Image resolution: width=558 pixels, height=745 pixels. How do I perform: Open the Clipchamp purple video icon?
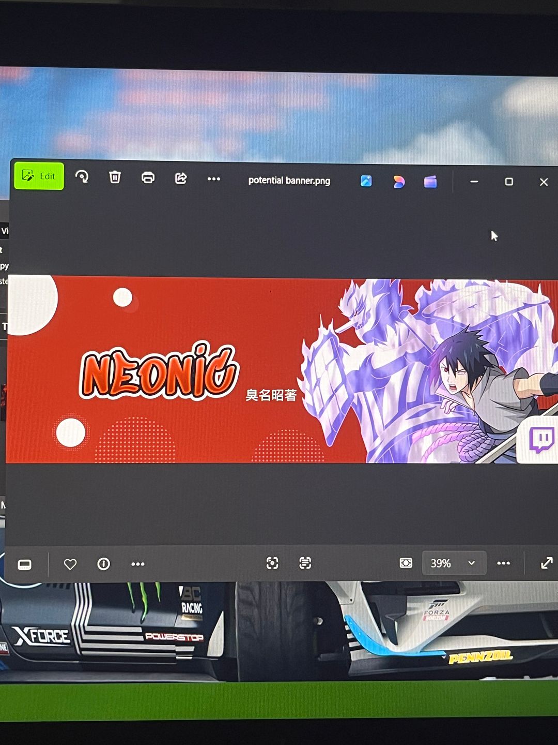point(430,182)
